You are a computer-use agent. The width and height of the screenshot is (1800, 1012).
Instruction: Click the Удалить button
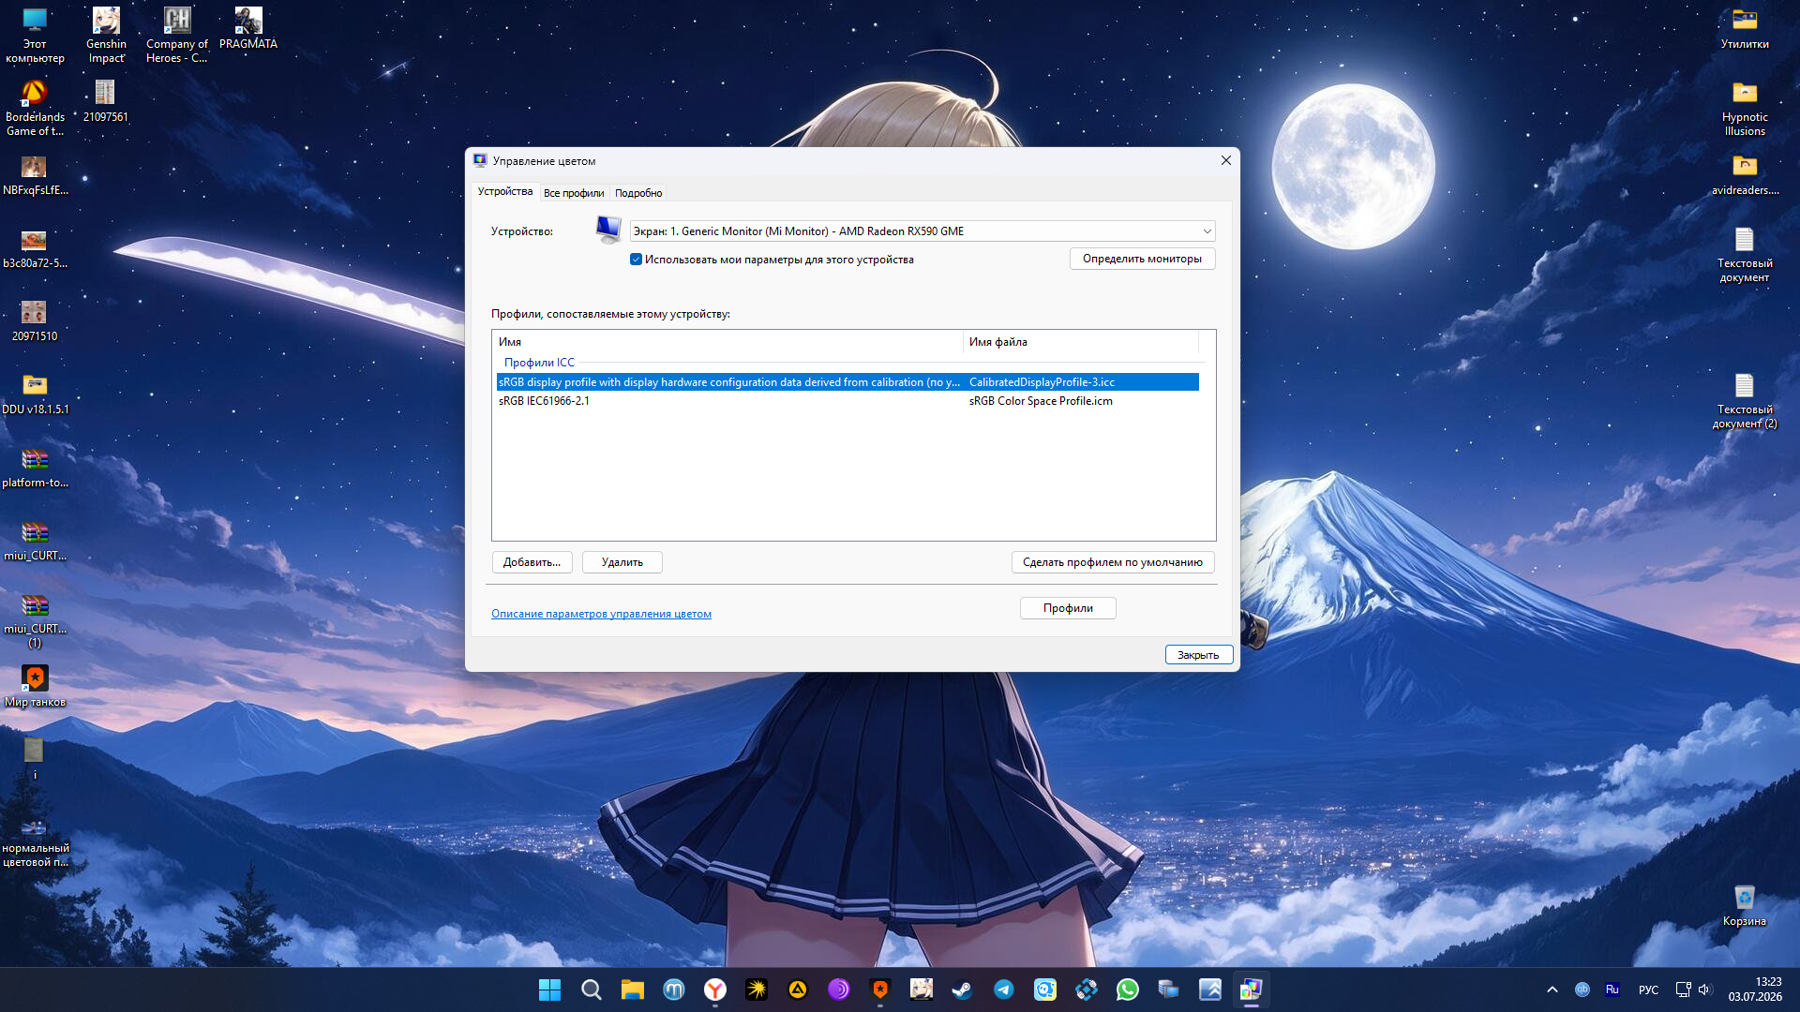(622, 562)
